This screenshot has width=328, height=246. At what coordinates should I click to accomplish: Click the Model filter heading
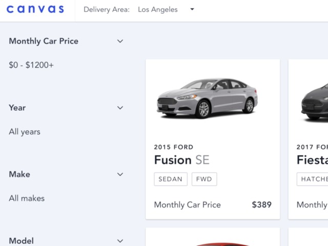coord(22,241)
